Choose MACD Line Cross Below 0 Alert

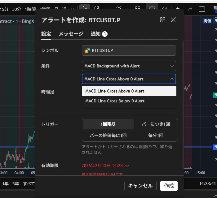point(115,101)
